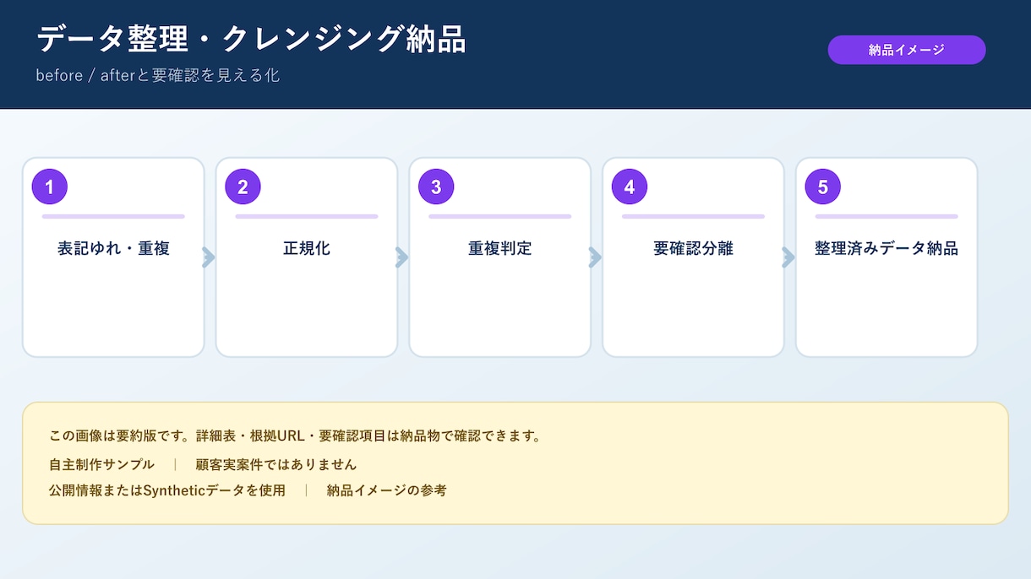
Task: Click step number 5 circle badge
Action: [x=823, y=187]
